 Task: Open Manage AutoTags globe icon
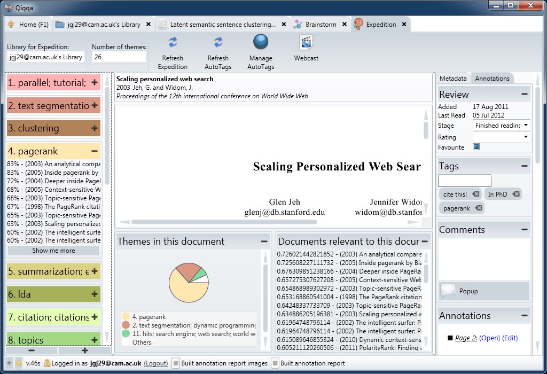[260, 42]
